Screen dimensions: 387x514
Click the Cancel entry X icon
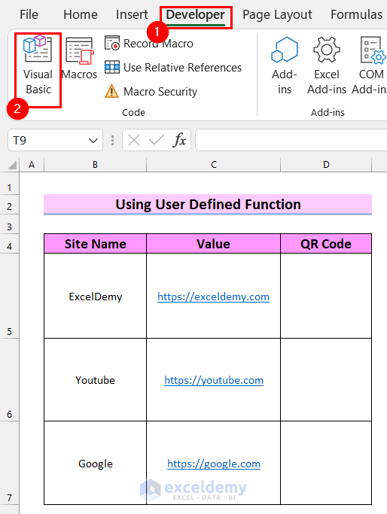tap(134, 140)
